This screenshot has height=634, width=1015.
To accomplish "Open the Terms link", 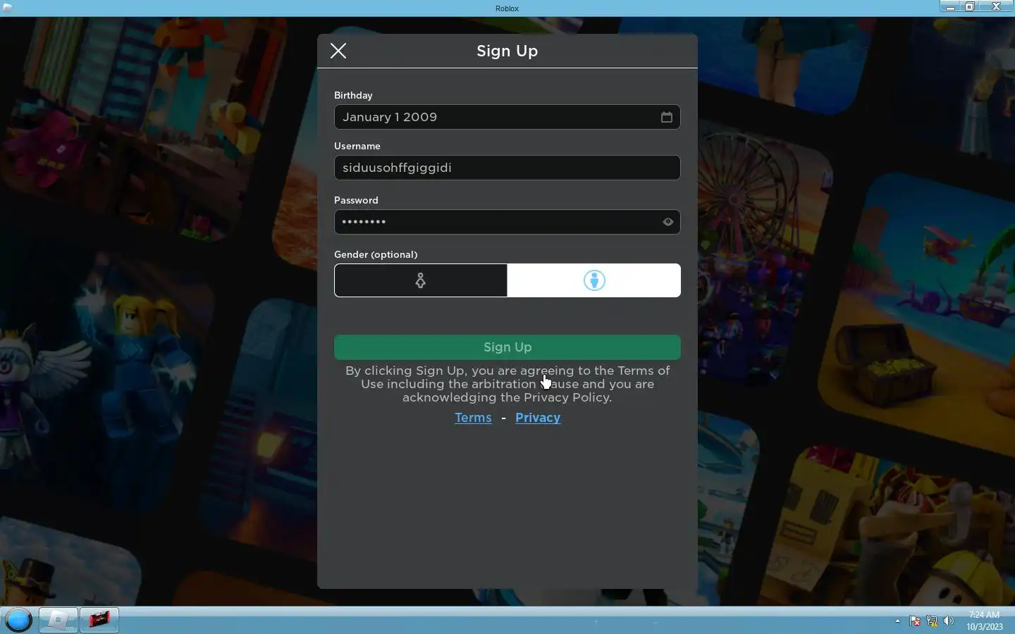I will pyautogui.click(x=473, y=418).
